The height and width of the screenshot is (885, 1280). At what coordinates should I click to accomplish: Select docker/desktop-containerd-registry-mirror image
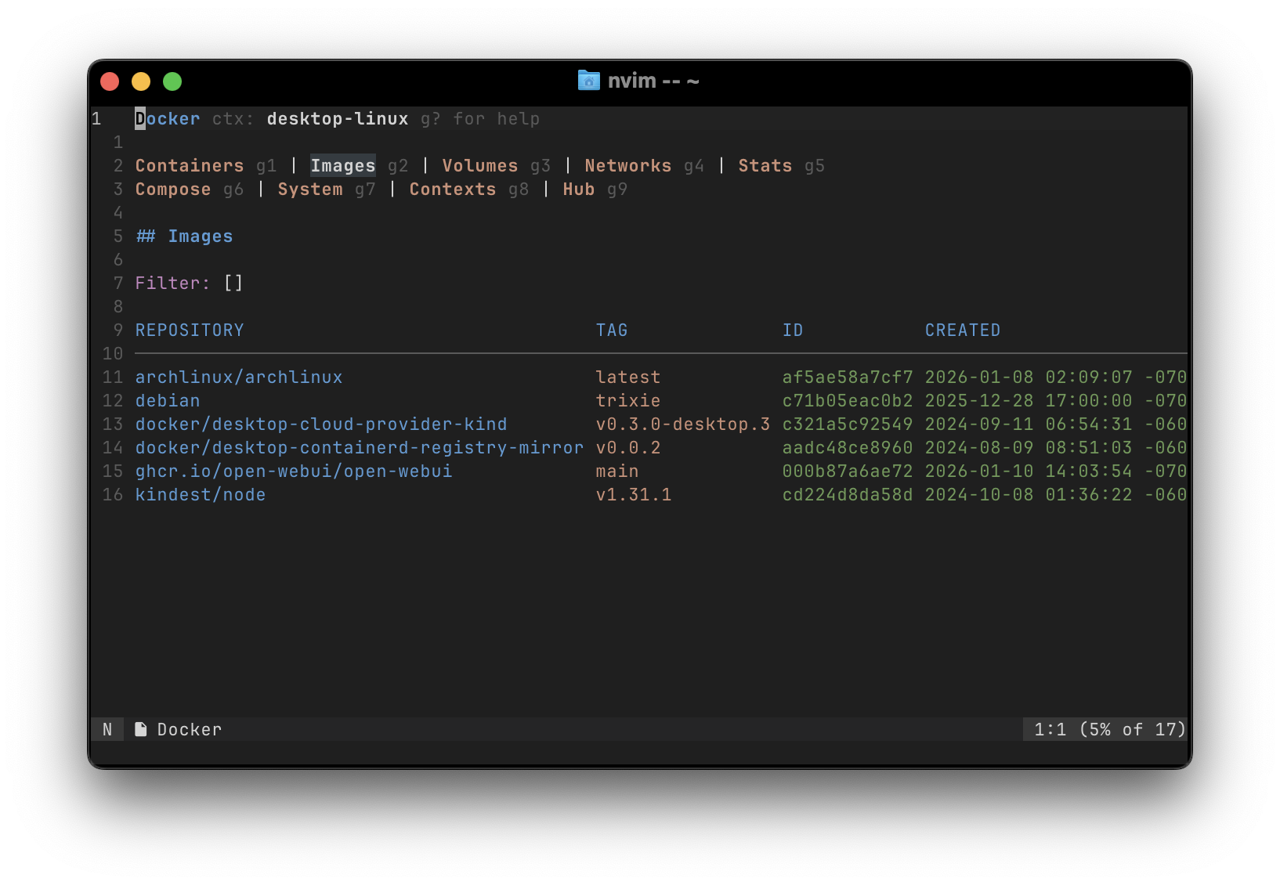click(x=360, y=448)
